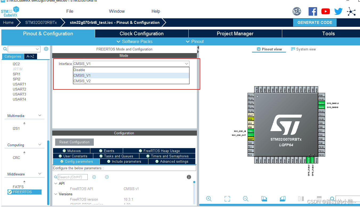The image size is (360, 207).
Task: Click the parameter search magnifier icon
Action: coord(56,177)
